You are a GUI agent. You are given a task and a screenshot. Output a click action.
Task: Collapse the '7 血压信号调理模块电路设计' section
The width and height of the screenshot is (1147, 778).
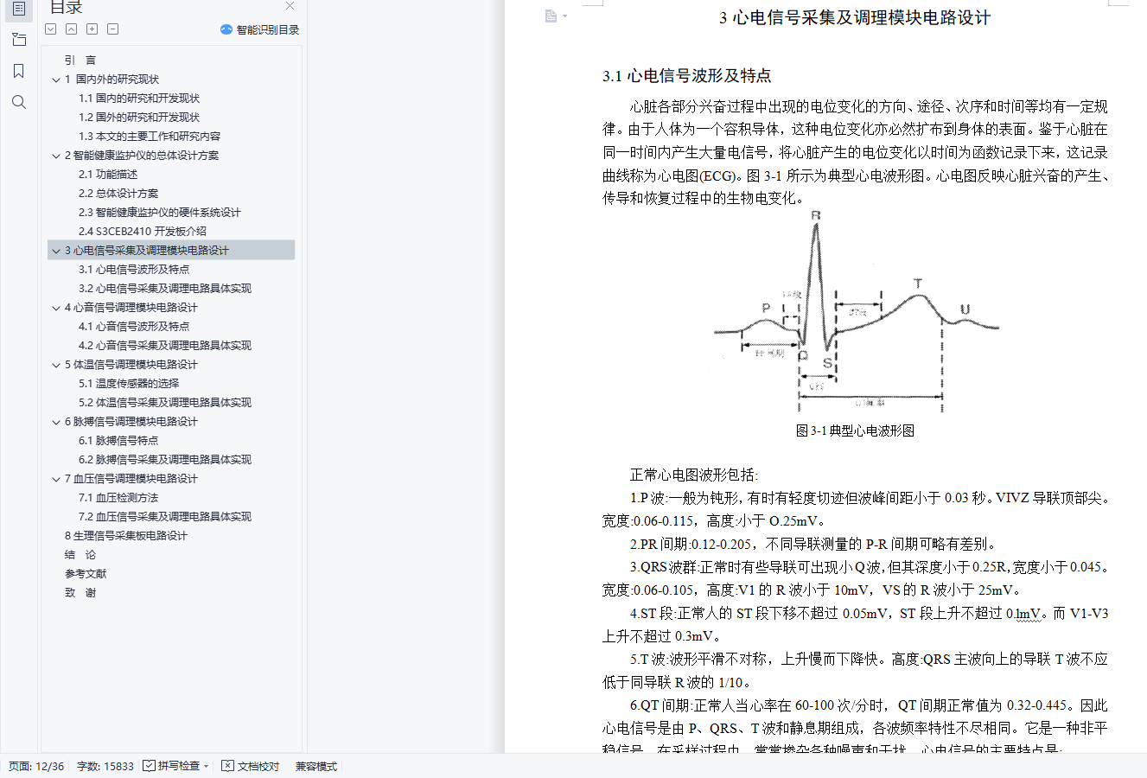[56, 479]
